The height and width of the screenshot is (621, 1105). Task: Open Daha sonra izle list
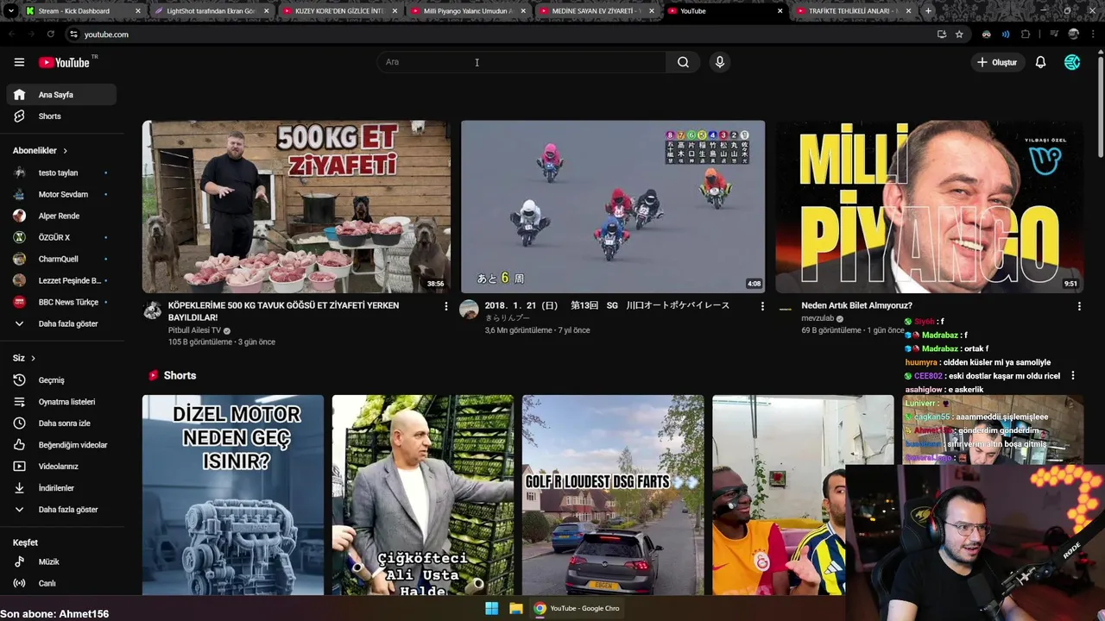[x=61, y=423]
